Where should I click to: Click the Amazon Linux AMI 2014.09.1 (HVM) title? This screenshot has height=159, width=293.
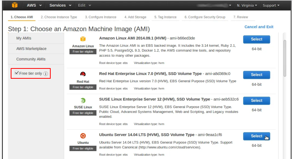tap(133, 38)
